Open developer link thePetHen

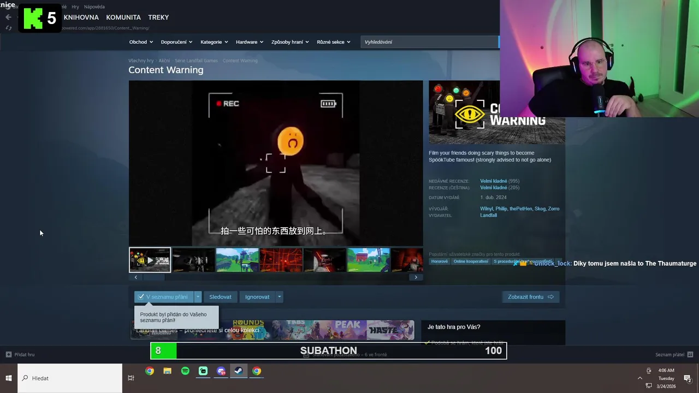click(x=520, y=209)
